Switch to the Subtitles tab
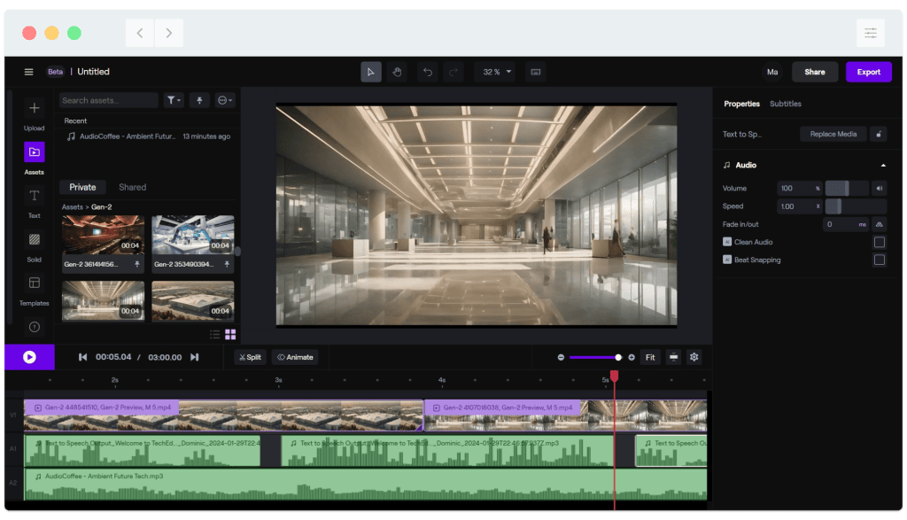The image size is (907, 520). 785,104
